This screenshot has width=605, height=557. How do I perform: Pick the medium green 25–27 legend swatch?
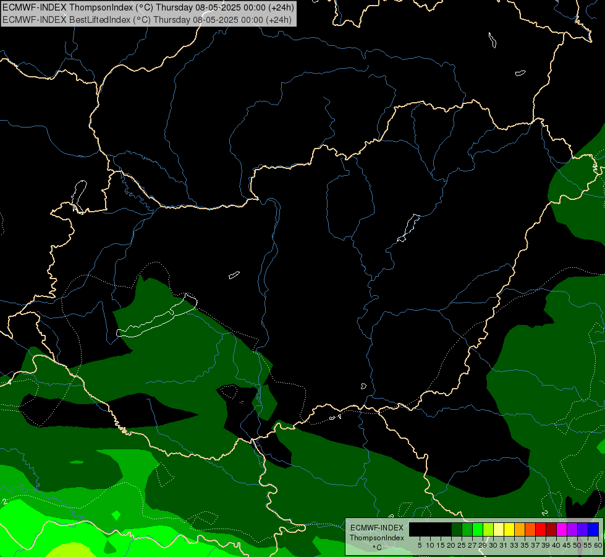pyautogui.click(x=467, y=529)
